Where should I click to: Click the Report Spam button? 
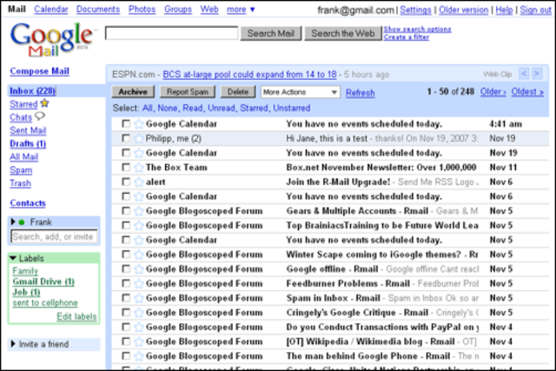[x=188, y=92]
